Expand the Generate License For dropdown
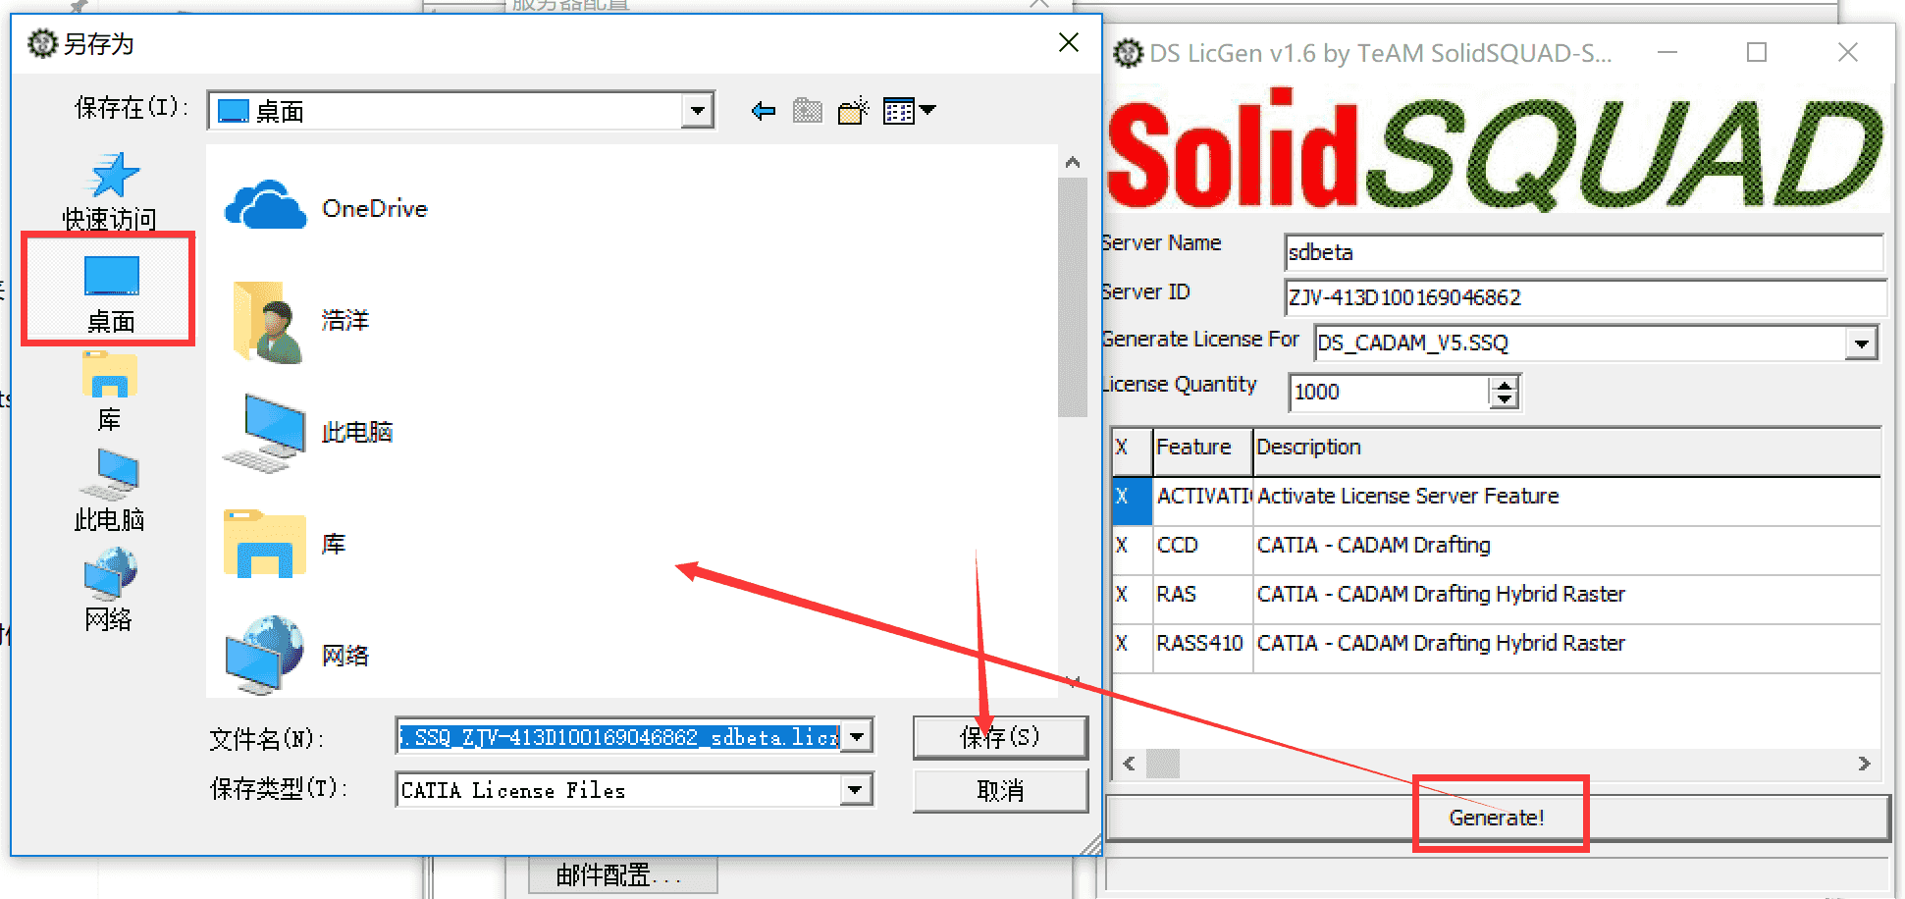Image resolution: width=1905 pixels, height=899 pixels. click(1860, 344)
